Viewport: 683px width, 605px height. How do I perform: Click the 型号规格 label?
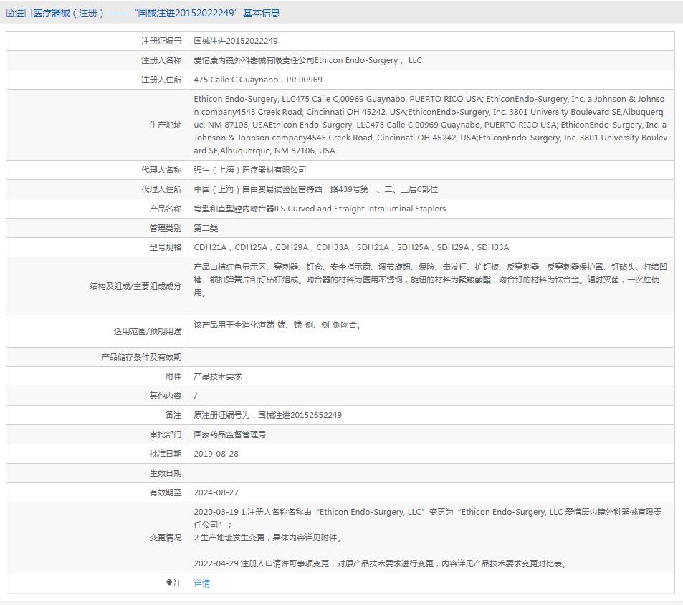(166, 247)
